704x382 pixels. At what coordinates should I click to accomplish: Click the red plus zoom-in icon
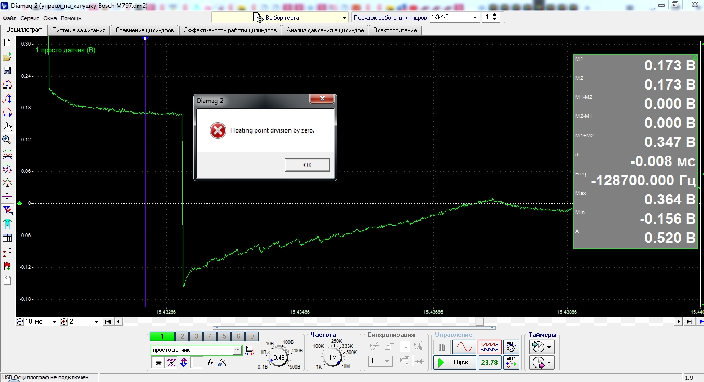64,321
